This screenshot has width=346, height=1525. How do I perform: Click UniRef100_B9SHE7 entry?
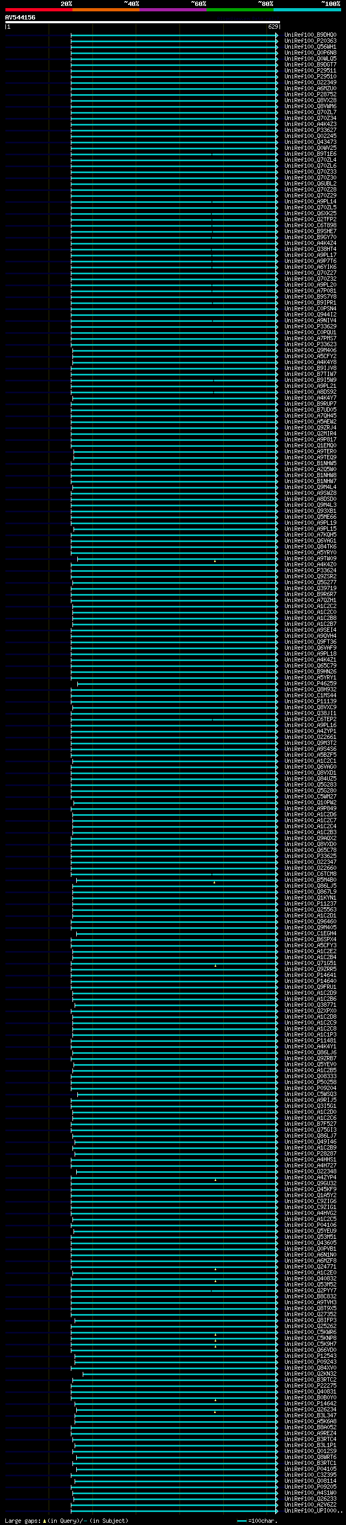[310, 231]
